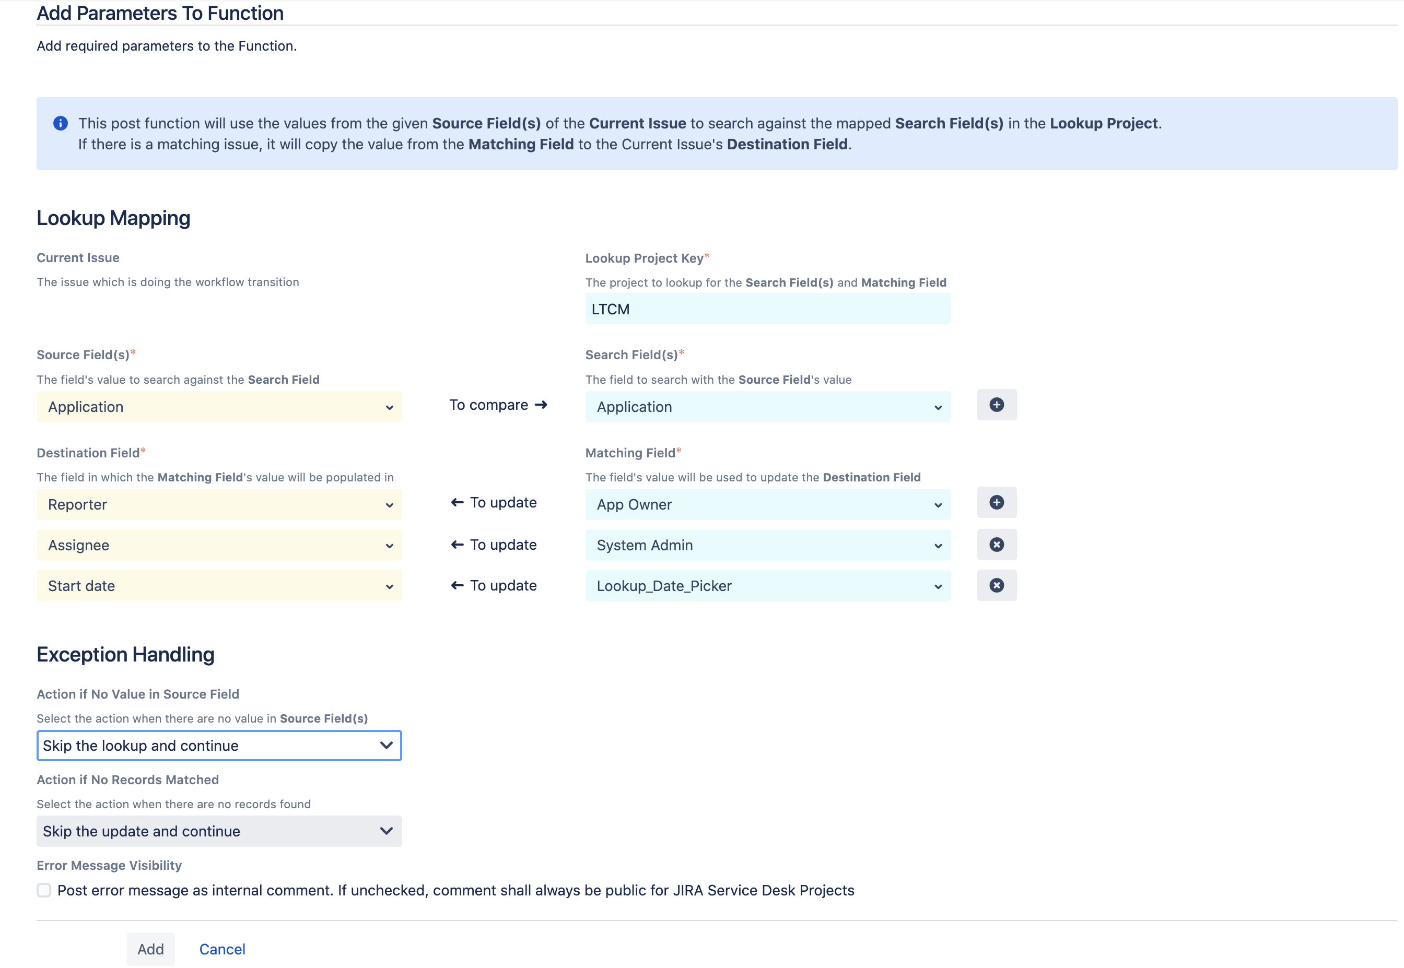The width and height of the screenshot is (1404, 968).
Task: Click the To compare arrow icon
Action: pyautogui.click(x=541, y=405)
